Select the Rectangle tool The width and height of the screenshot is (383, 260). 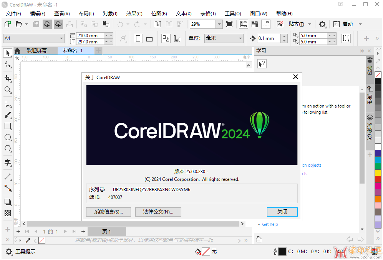pyautogui.click(x=8, y=126)
